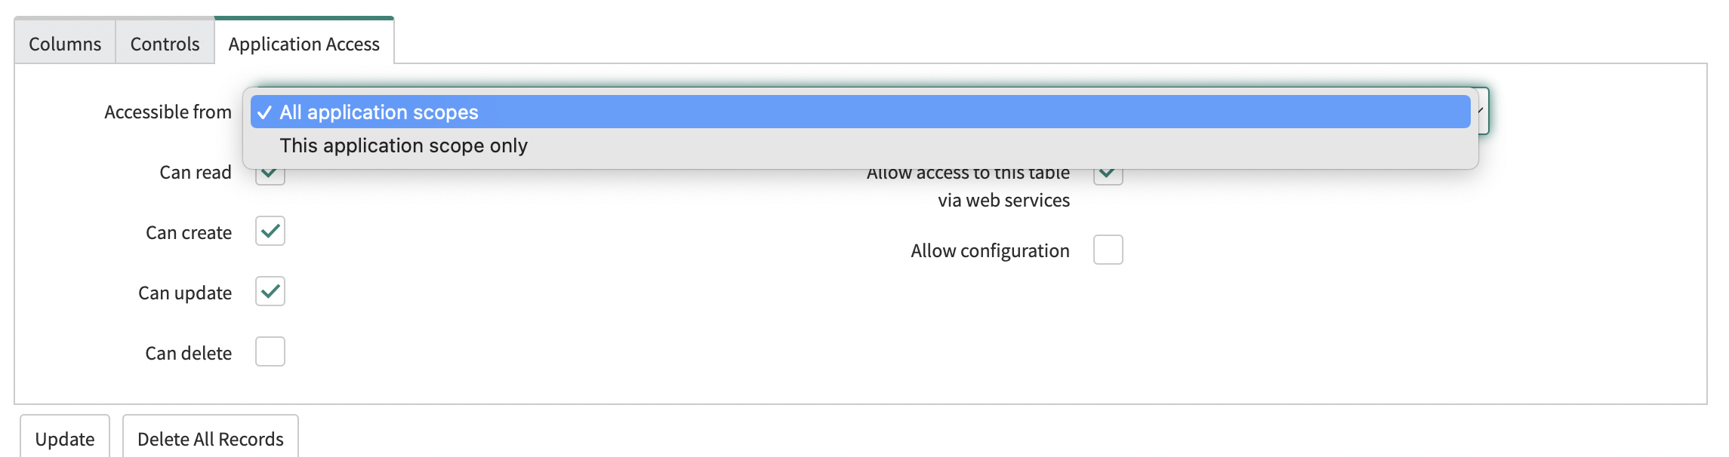Click the "Can read" label text
Image resolution: width=1729 pixels, height=457 pixels.
click(196, 173)
